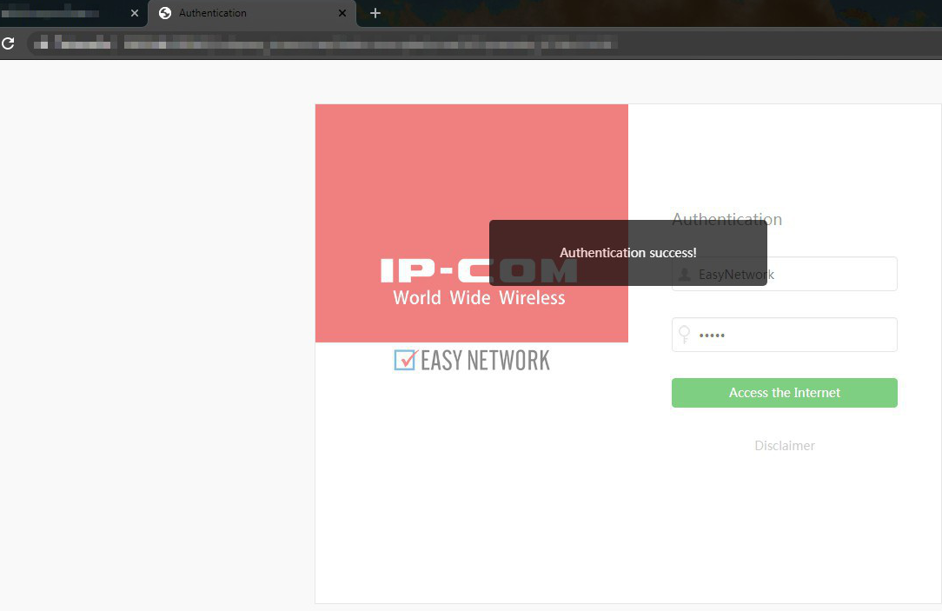942x611 pixels.
Task: Switch to the Authentication tab
Action: [x=252, y=13]
